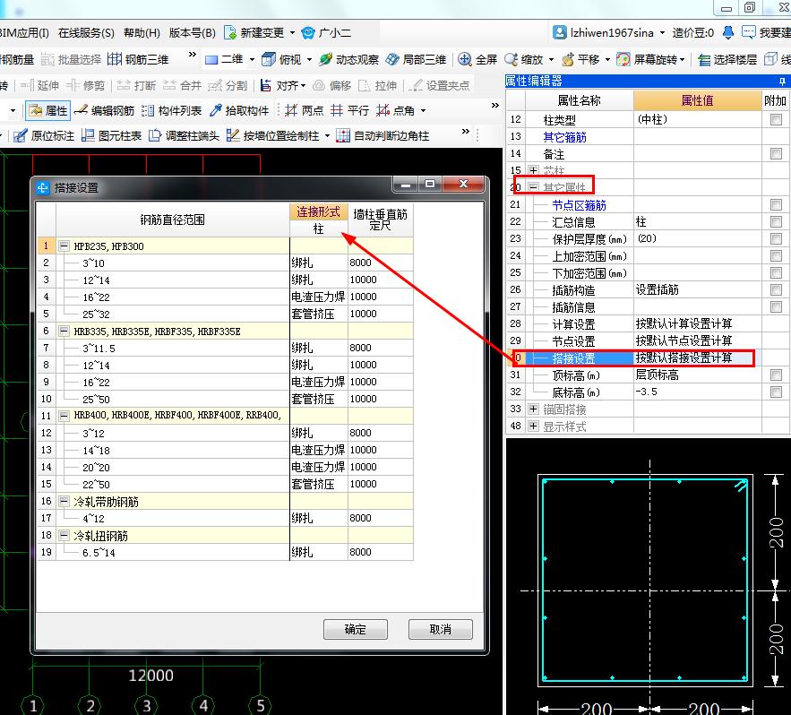791x715 pixels.
Task: Choose the 平行 axis tool
Action: 349,110
